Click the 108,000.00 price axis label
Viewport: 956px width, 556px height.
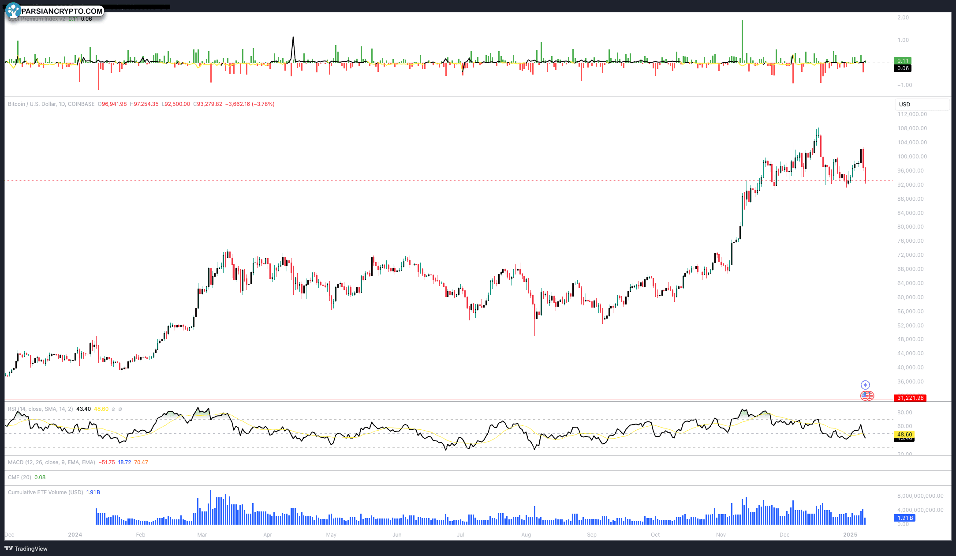pos(912,128)
